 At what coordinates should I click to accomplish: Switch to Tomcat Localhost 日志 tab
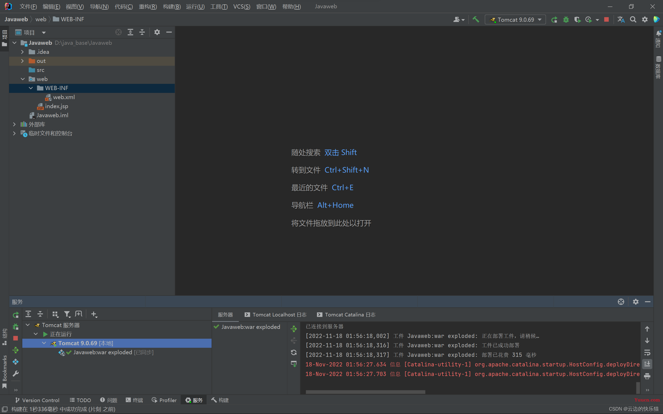pyautogui.click(x=275, y=315)
